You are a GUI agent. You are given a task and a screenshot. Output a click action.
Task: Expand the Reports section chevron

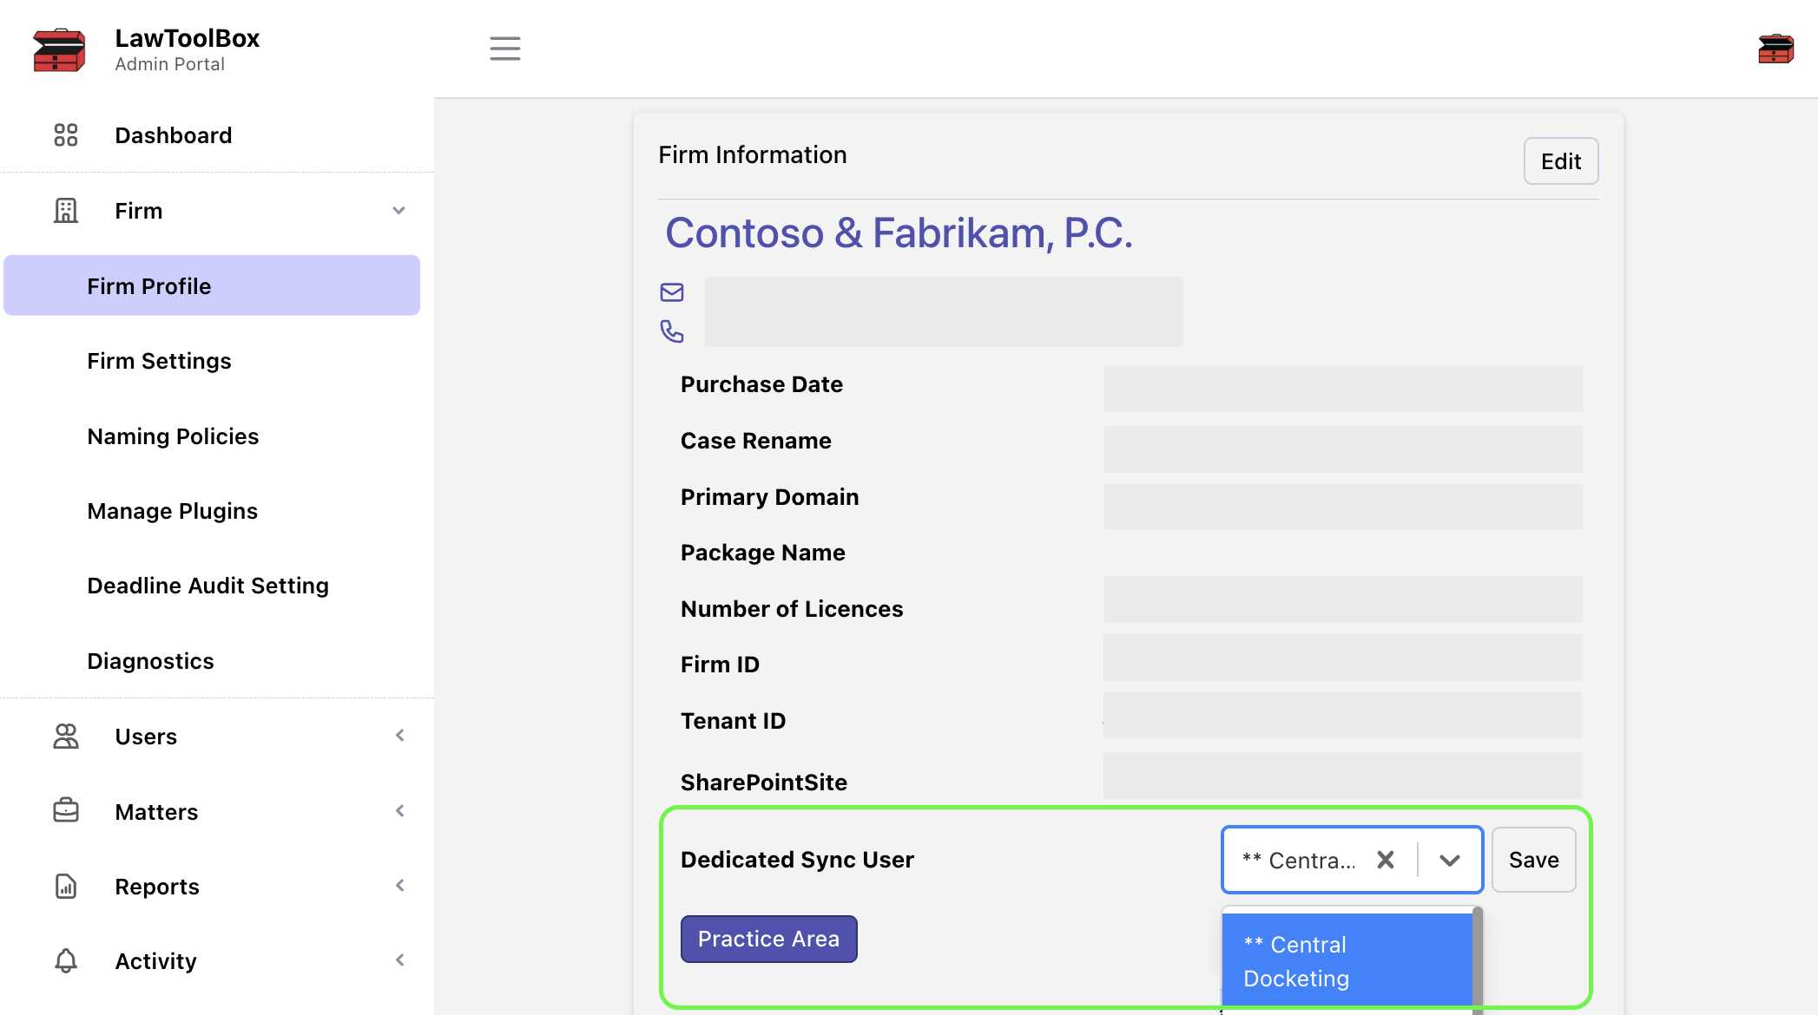399,886
